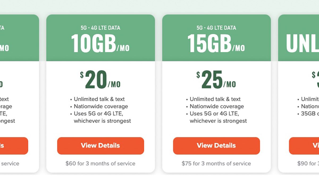Click the $60 for 3 months text

[100, 163]
